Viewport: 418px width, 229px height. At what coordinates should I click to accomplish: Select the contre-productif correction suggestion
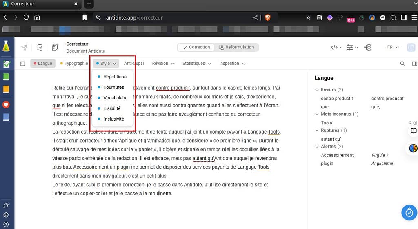[387, 99]
